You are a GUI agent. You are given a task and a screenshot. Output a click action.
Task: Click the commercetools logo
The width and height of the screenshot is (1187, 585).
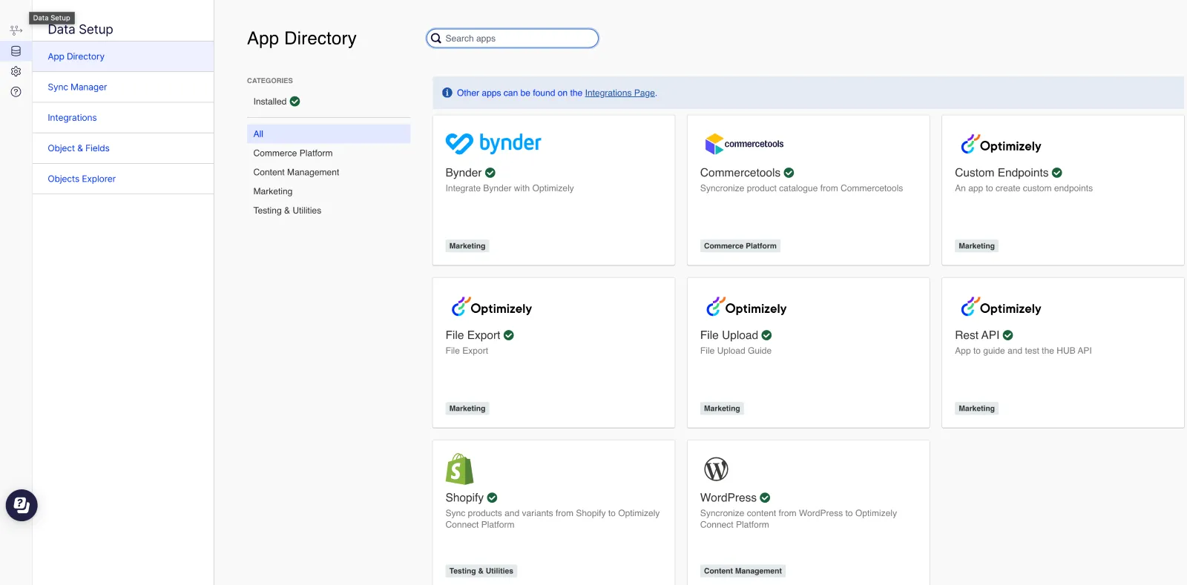[744, 144]
